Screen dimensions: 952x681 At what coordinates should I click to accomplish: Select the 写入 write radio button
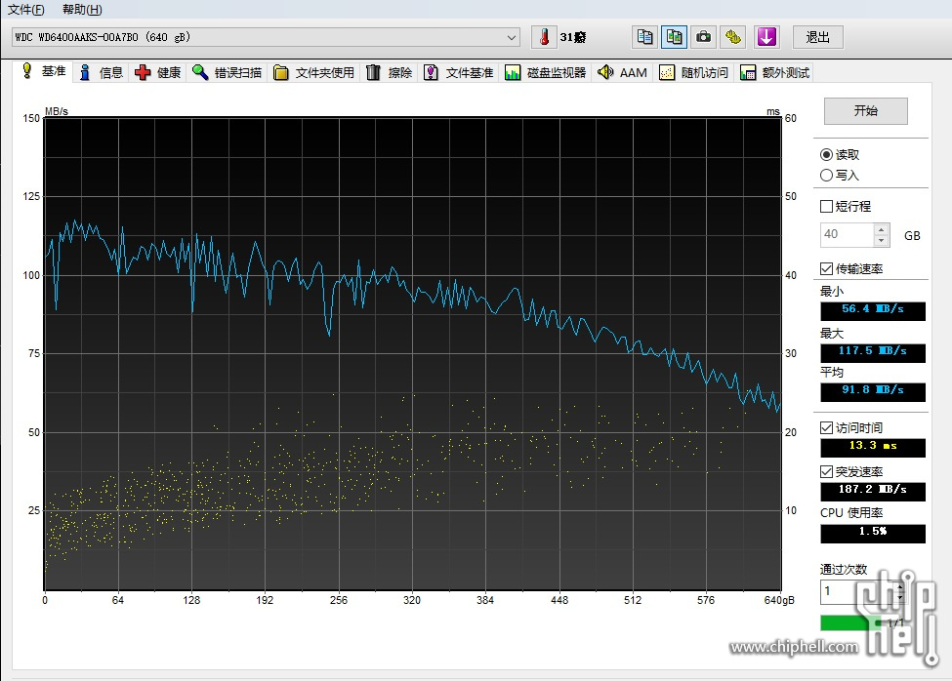pos(826,176)
